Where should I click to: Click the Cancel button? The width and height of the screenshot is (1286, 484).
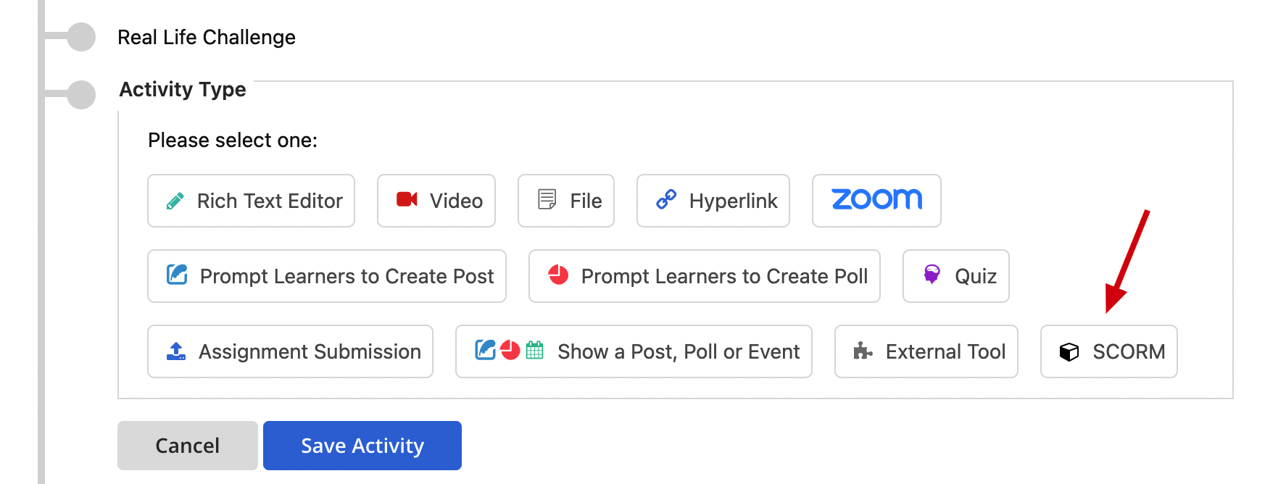[x=188, y=446]
